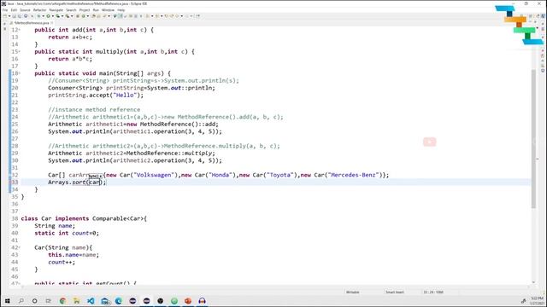Click the editor vertical scrollbar thumb
The width and height of the screenshot is (547, 307).
(x=533, y=138)
